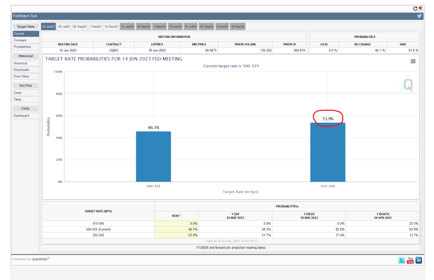The height and width of the screenshot is (280, 434).
Task: Click the red icon beside refresh
Action: 420,7
